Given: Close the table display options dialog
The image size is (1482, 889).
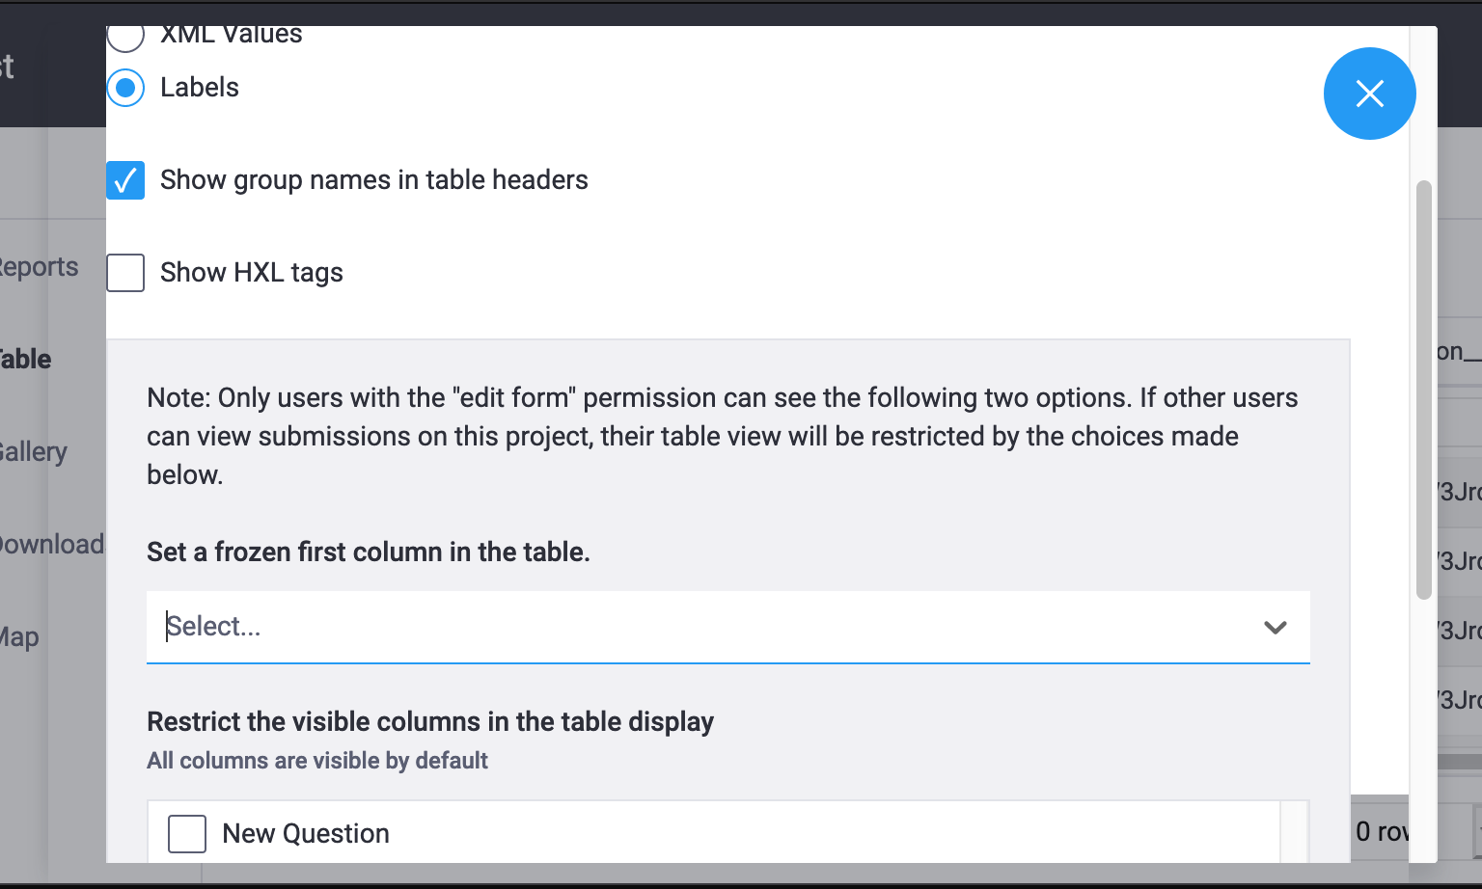Looking at the screenshot, I should pos(1369,94).
